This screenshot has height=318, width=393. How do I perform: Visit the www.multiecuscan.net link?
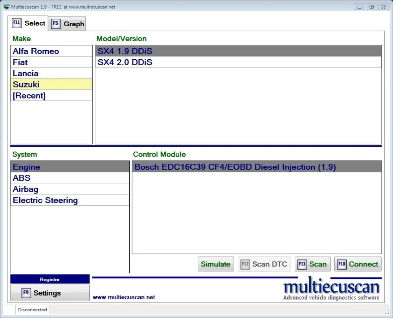tap(124, 297)
